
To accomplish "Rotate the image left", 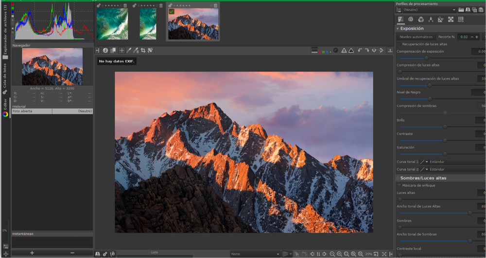I will tap(360, 50).
